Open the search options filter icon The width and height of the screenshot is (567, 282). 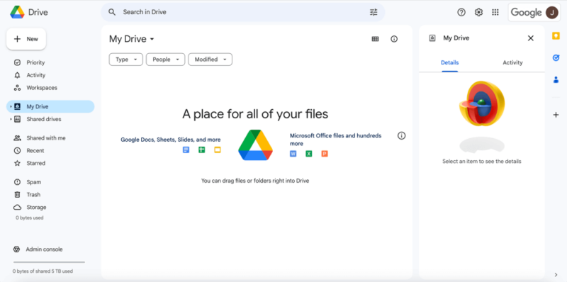374,12
